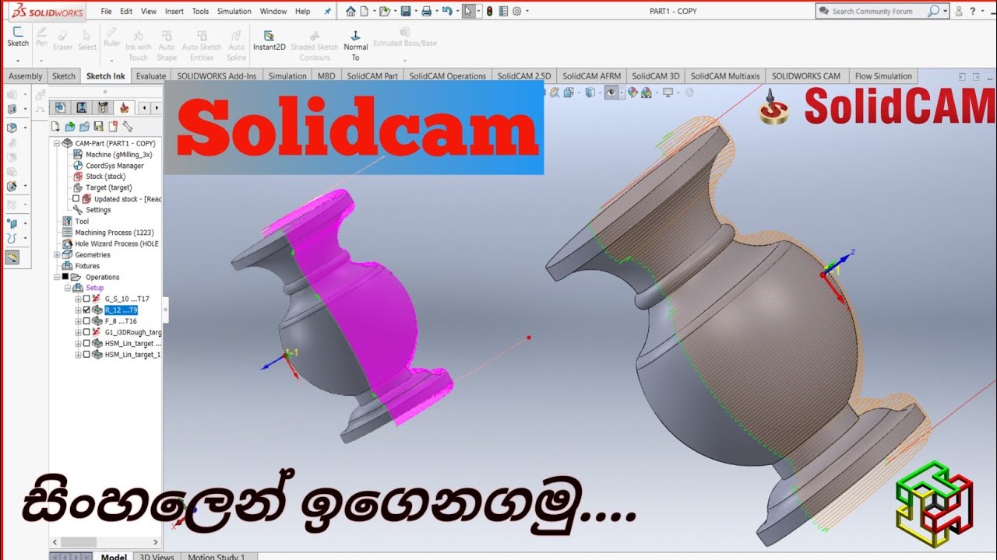
Task: Open the Insert menu
Action: point(174,11)
